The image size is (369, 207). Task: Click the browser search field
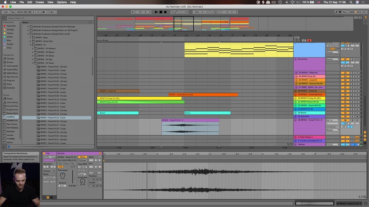pyautogui.click(x=50, y=18)
